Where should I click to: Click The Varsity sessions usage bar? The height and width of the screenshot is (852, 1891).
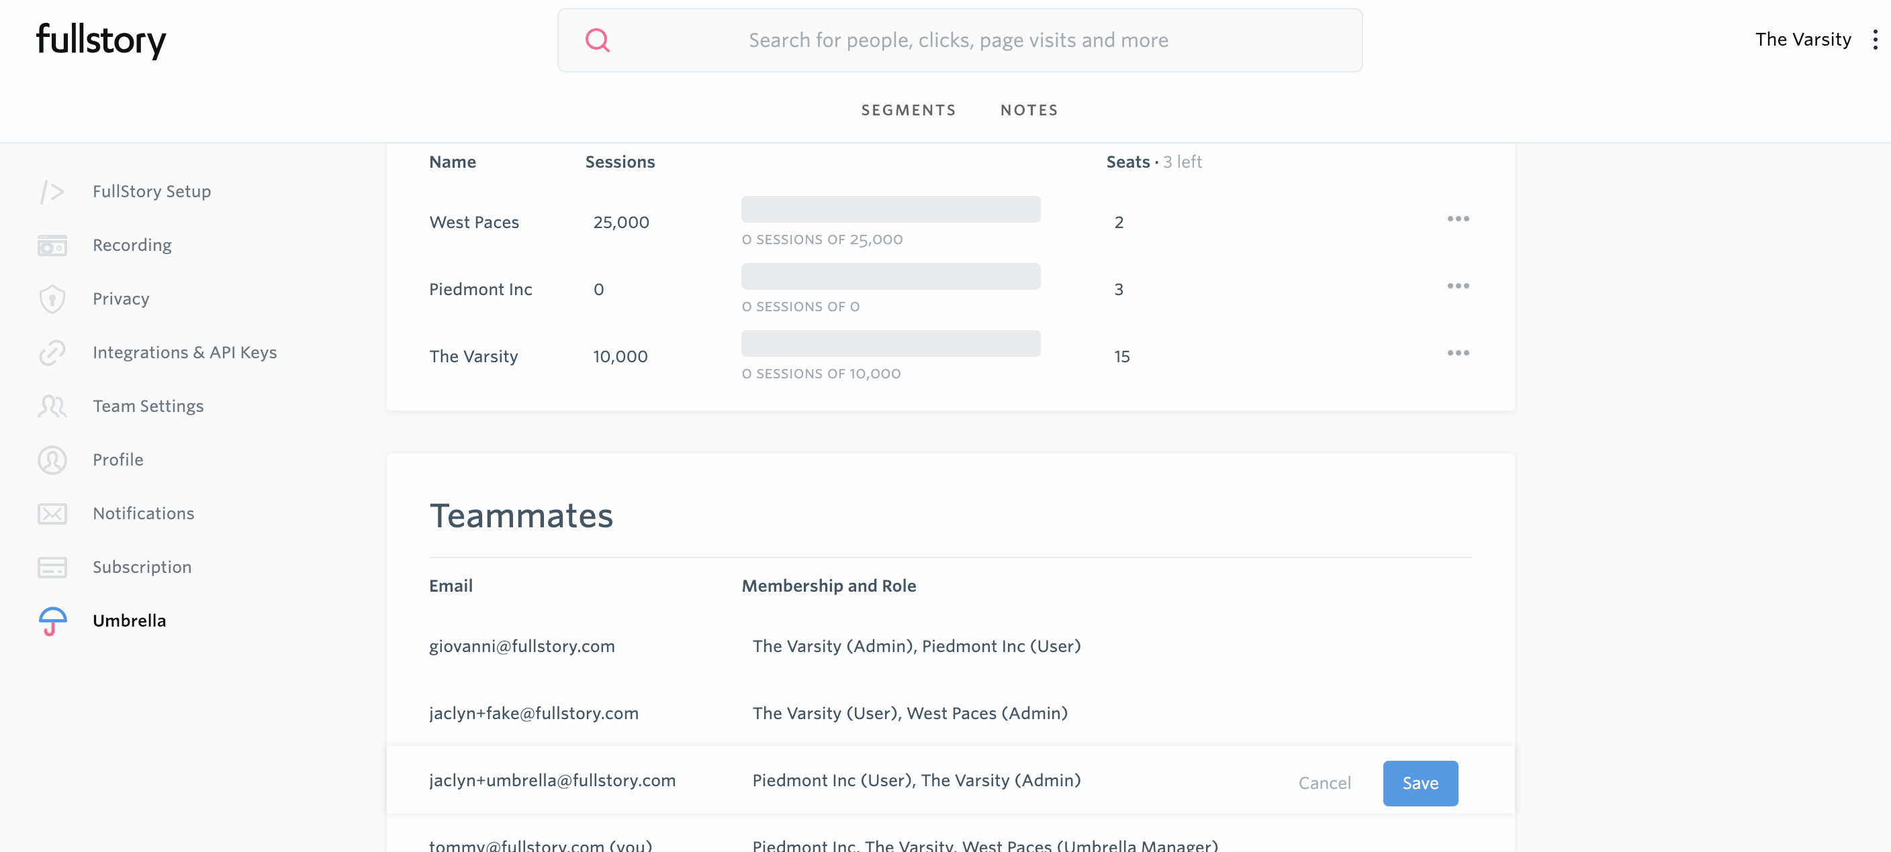tap(890, 344)
